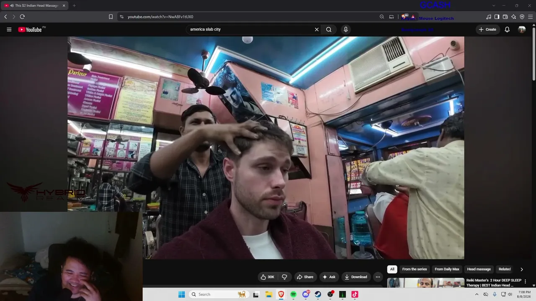536x301 pixels.
Task: Open 'Reiki Master's 2 Hour DEEP SLEEP' title
Action: tap(494, 283)
